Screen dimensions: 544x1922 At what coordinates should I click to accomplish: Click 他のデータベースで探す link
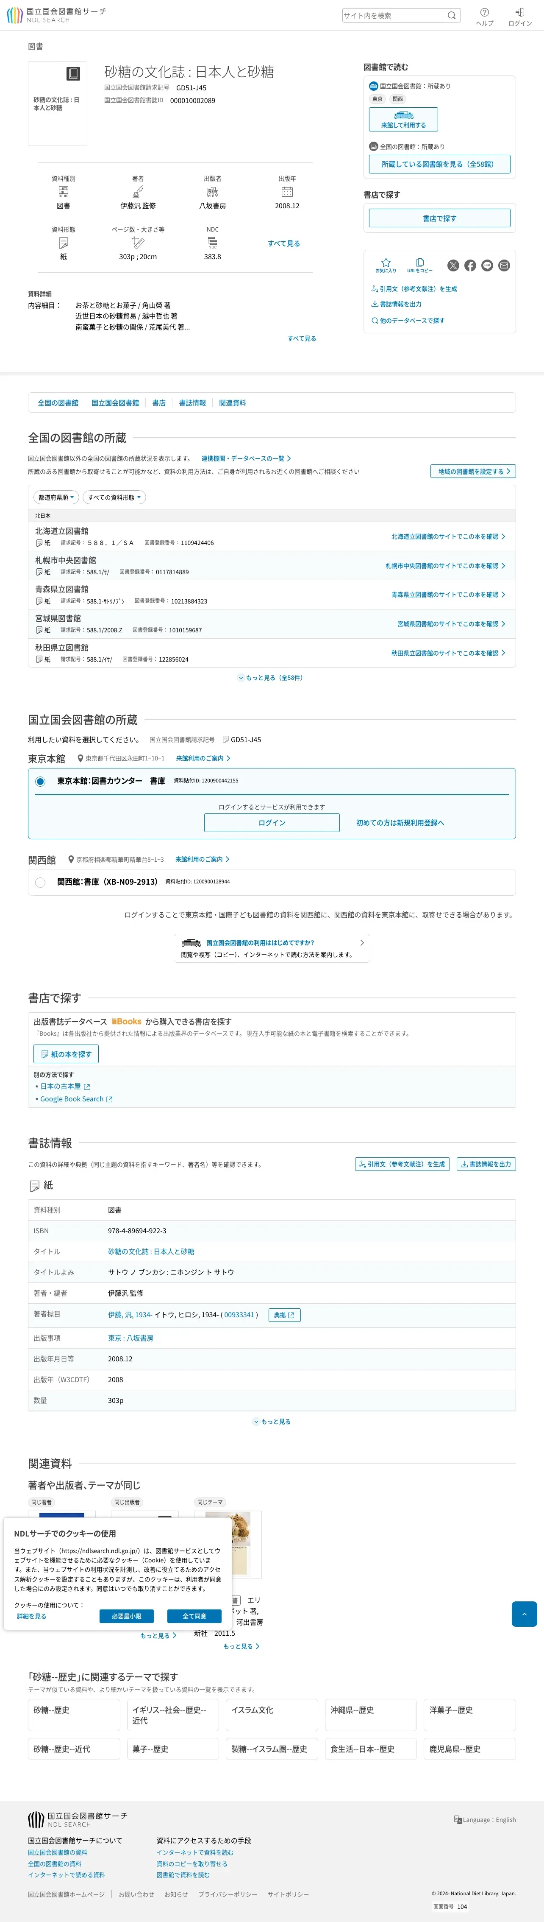tap(408, 321)
